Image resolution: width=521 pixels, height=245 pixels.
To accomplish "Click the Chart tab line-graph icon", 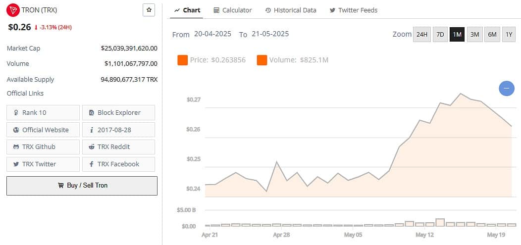I will pos(177,10).
